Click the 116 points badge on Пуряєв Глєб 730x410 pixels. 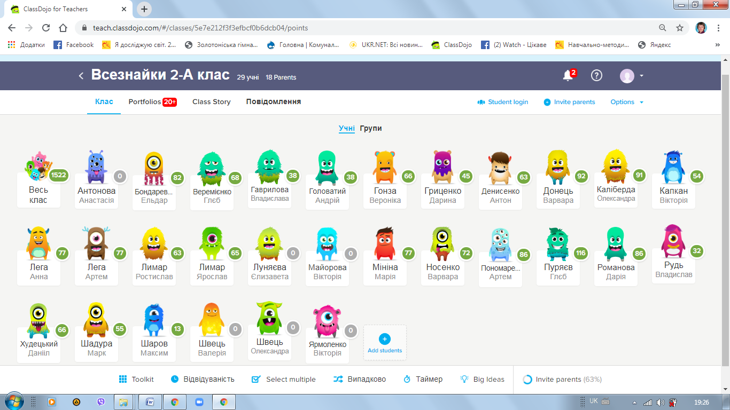(581, 253)
